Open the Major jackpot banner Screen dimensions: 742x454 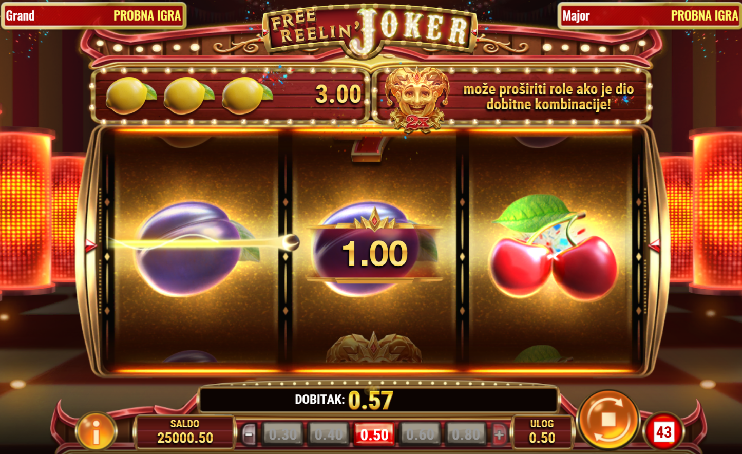click(x=650, y=15)
